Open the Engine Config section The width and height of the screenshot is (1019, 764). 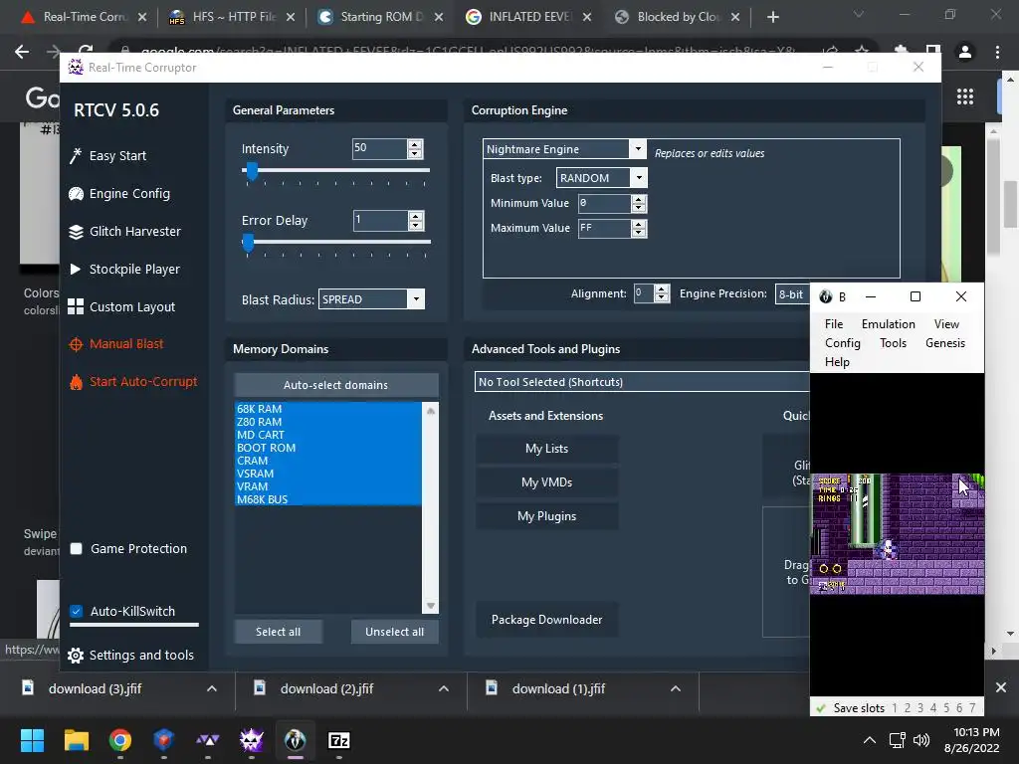click(119, 194)
